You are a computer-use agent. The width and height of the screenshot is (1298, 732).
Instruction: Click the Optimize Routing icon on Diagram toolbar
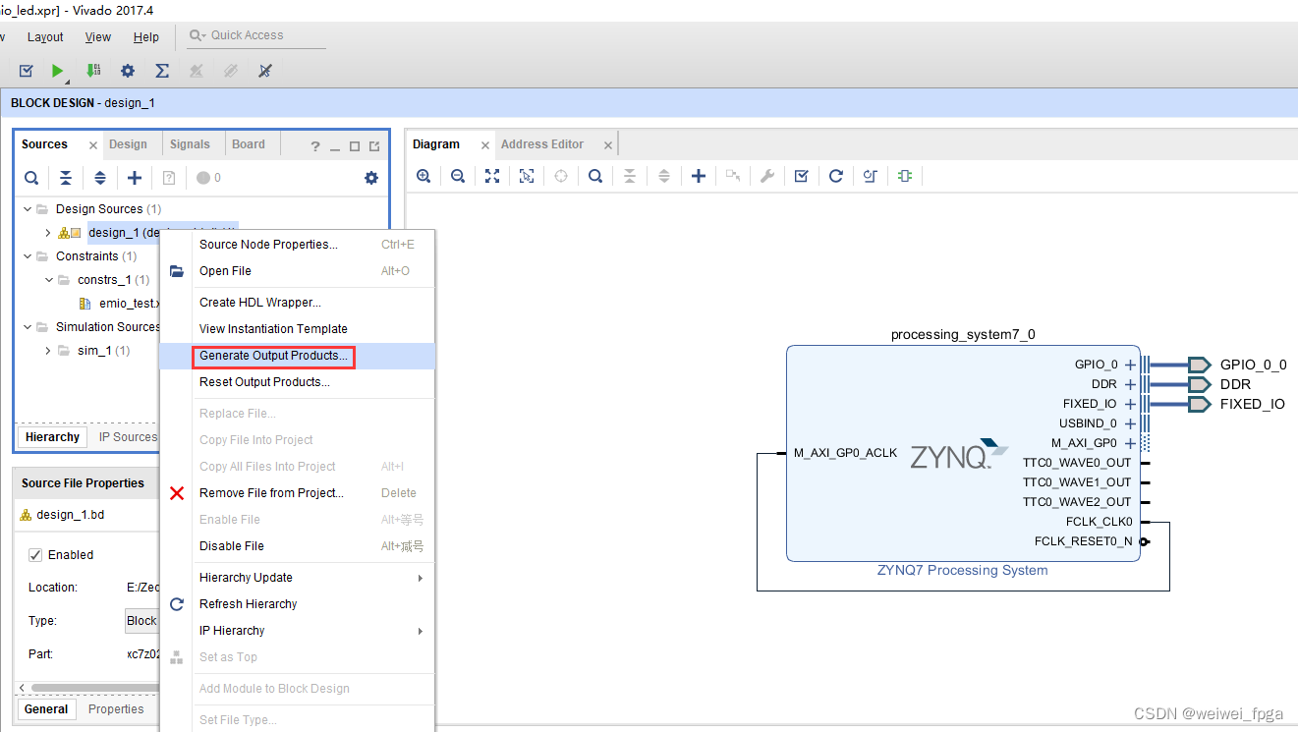click(871, 176)
